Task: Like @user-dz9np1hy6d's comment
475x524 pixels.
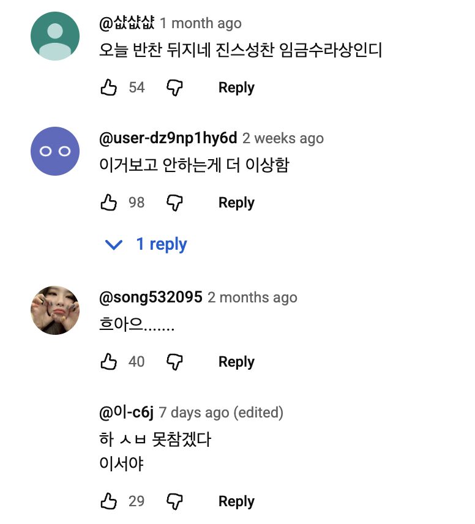Action: point(110,202)
